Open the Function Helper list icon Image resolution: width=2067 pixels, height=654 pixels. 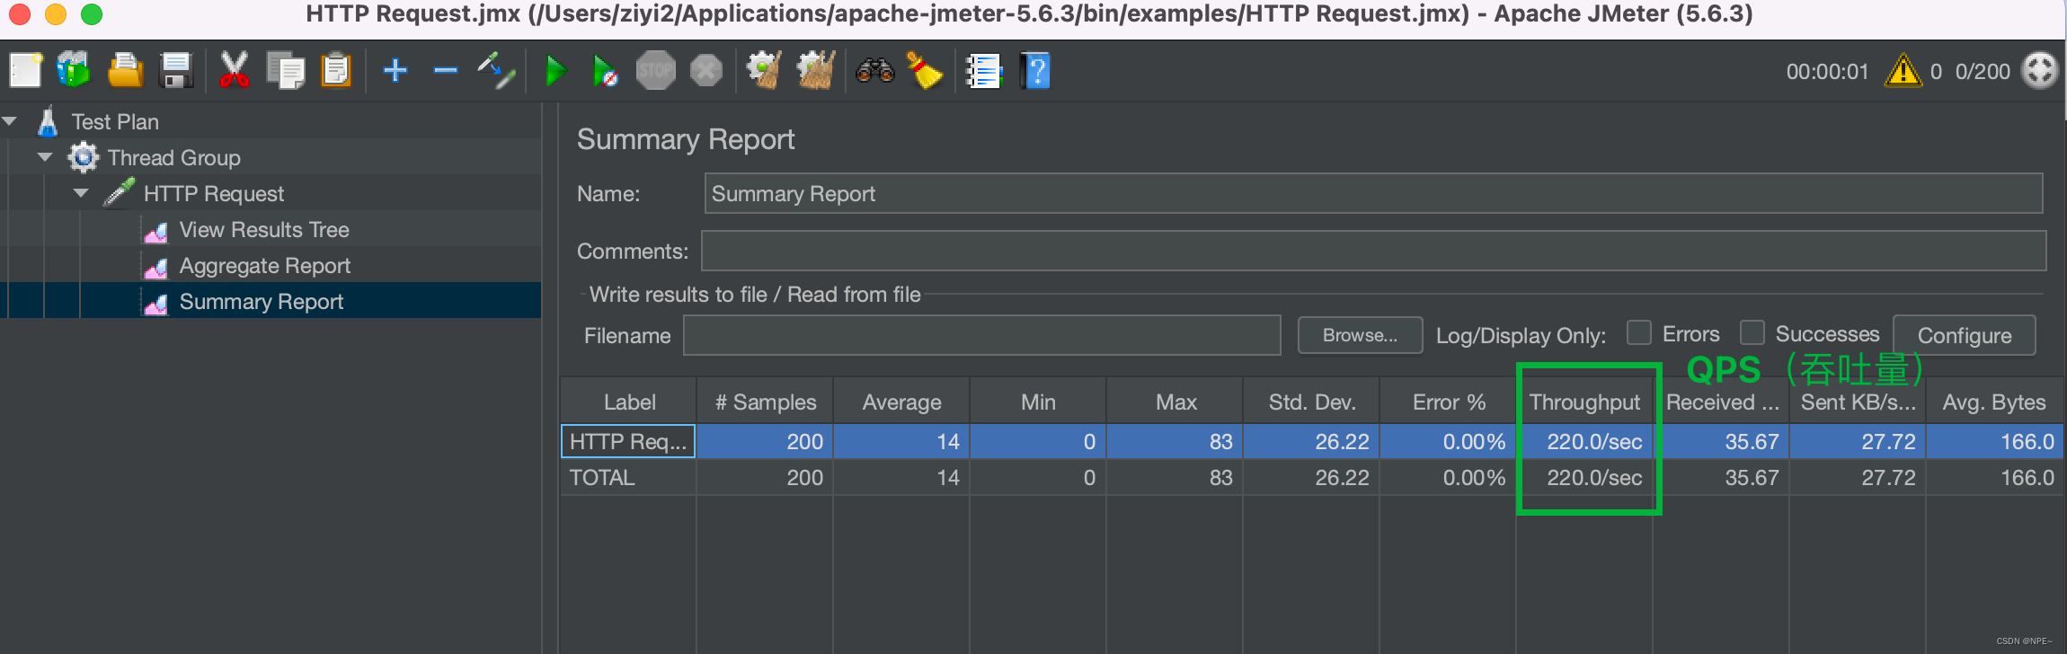983,70
